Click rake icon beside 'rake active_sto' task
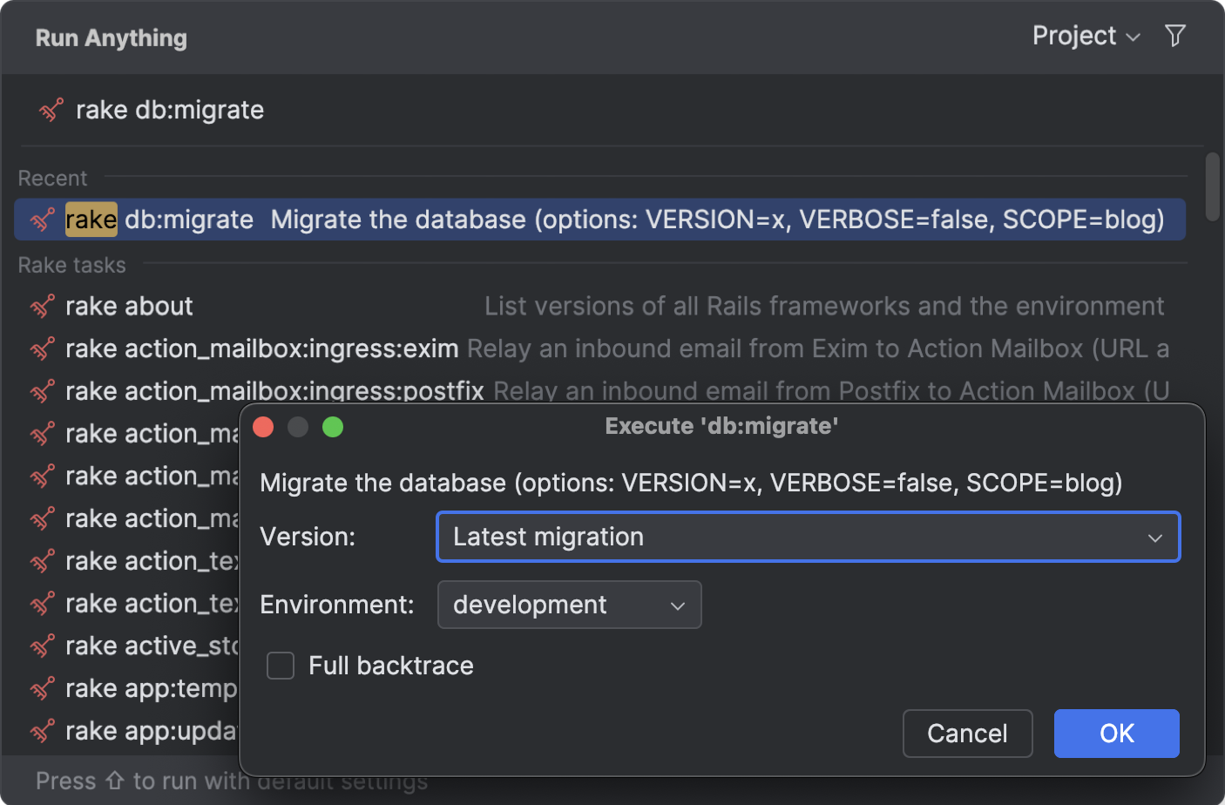Image resolution: width=1225 pixels, height=805 pixels. (x=43, y=646)
